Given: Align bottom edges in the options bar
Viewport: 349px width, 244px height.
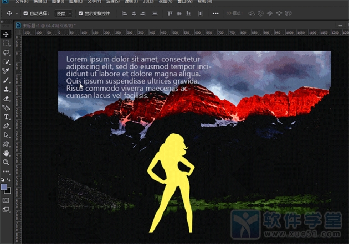Looking at the screenshot, I should [x=188, y=13].
